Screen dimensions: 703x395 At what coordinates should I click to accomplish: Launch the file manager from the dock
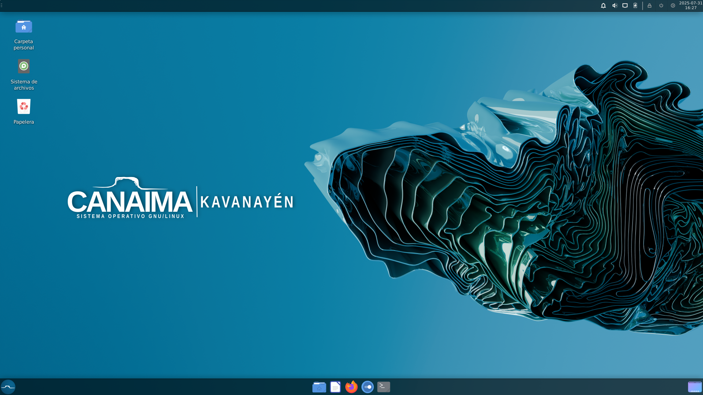pos(319,387)
